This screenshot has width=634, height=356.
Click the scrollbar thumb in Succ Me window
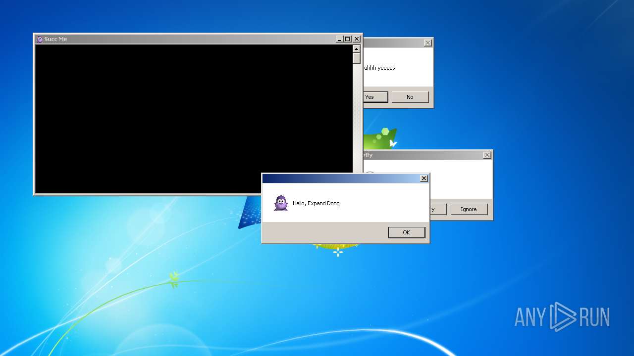click(x=356, y=58)
